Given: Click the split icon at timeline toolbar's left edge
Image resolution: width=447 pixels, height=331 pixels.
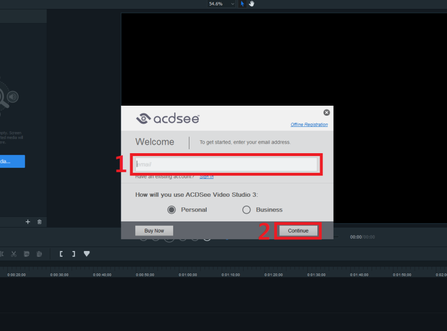Looking at the screenshot, I should tap(2, 254).
